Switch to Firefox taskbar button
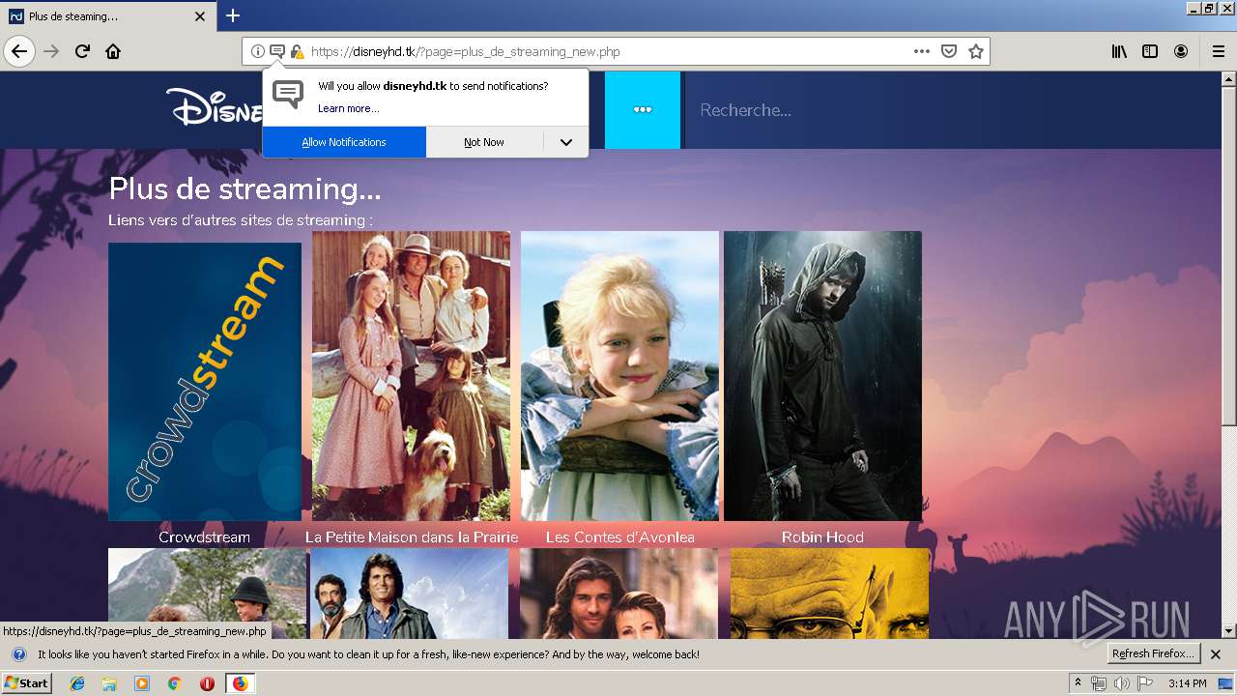The width and height of the screenshot is (1237, 696). pos(240,683)
